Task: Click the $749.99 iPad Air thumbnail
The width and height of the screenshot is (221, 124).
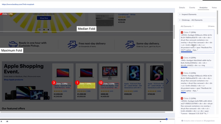Action: (x=157, y=73)
